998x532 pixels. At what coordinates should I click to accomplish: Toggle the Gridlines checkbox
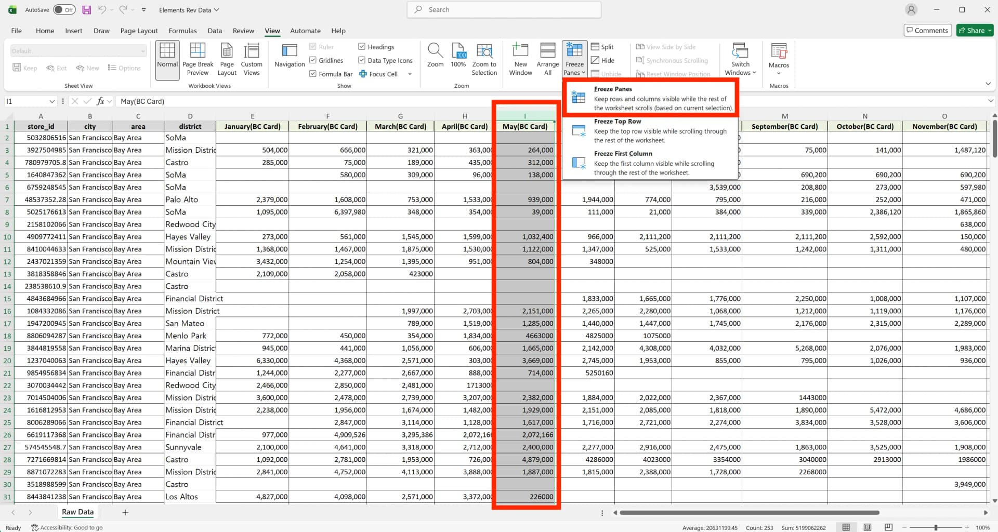(x=312, y=60)
